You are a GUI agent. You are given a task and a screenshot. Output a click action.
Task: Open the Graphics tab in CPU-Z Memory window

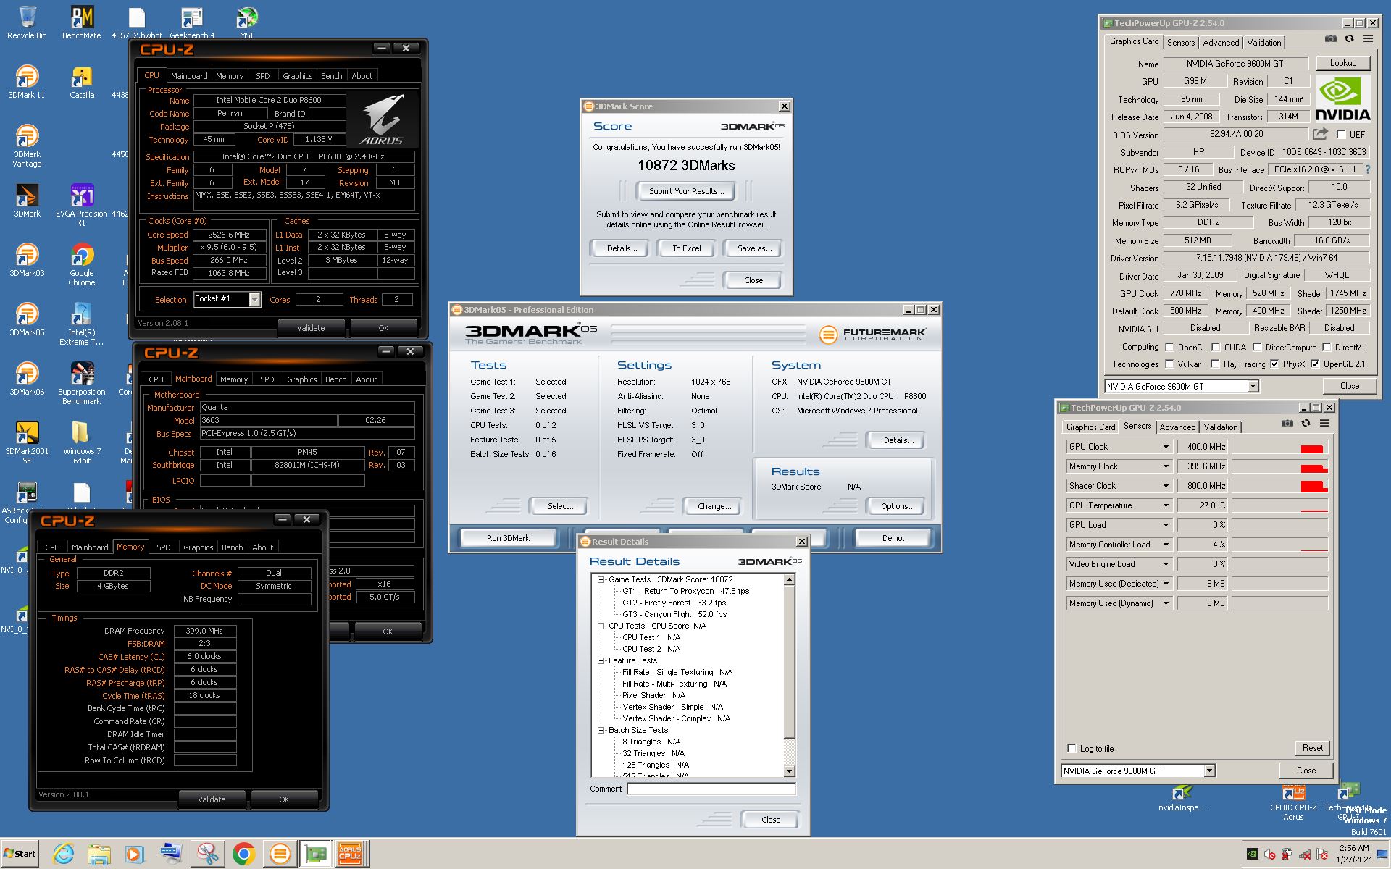click(198, 547)
